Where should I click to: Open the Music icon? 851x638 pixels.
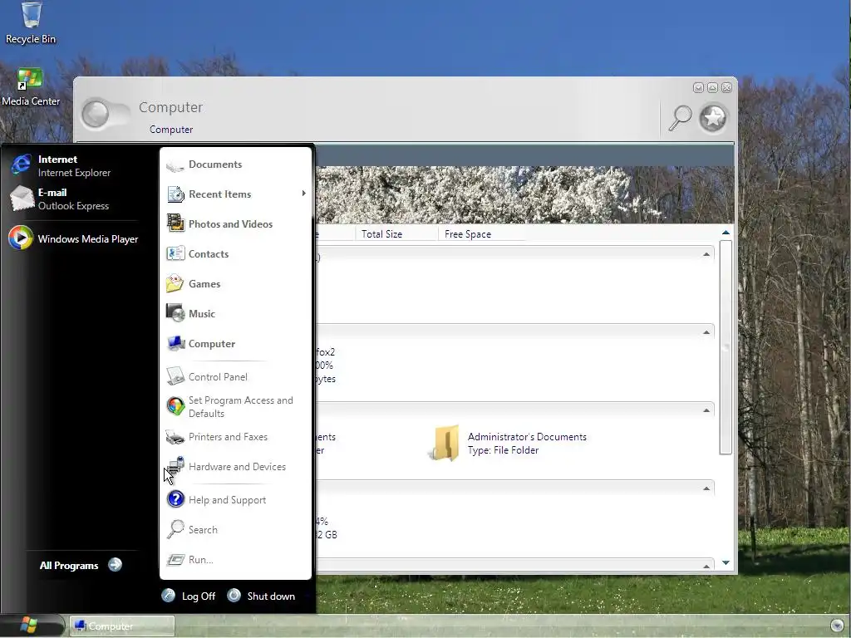(175, 313)
